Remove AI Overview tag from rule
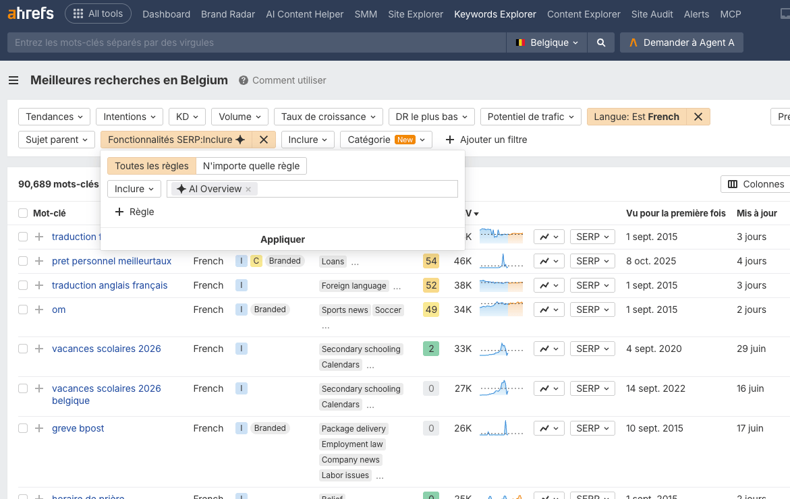 [x=248, y=189]
